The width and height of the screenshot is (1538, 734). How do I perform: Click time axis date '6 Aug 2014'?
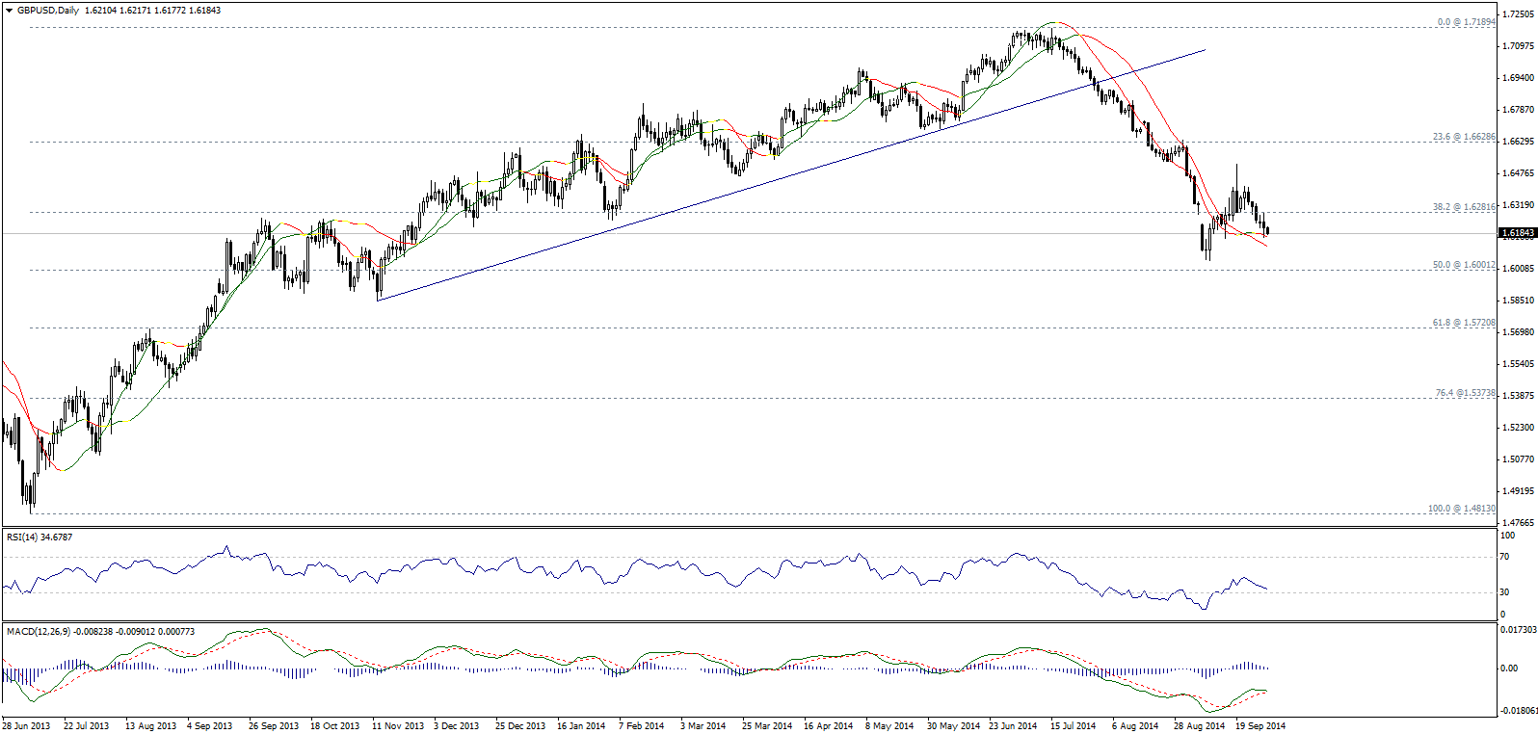click(x=1135, y=726)
